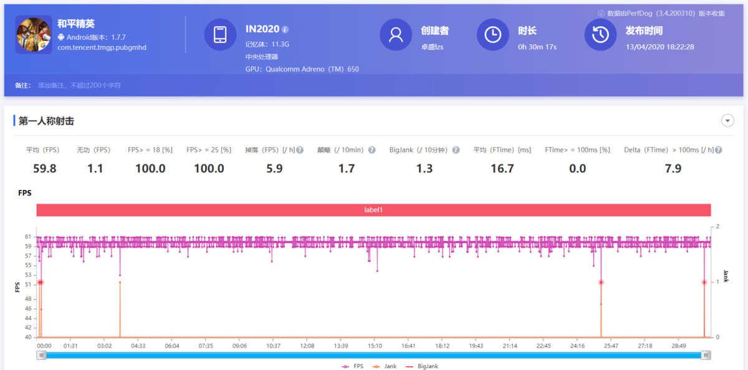Click the 记忆体: 11.3G text
Viewport: 748px width, 370px height.
tap(267, 44)
